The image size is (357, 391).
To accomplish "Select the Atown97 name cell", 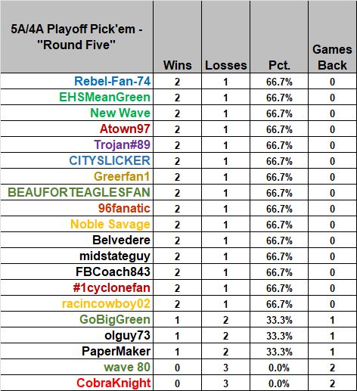I will (x=76, y=129).
